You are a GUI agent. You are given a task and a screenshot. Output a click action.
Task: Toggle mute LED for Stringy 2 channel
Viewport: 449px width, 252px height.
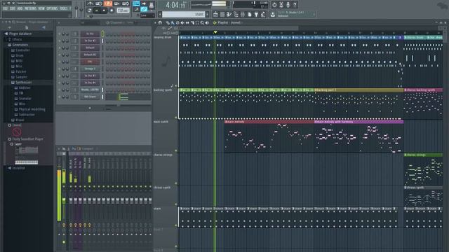click(60, 69)
